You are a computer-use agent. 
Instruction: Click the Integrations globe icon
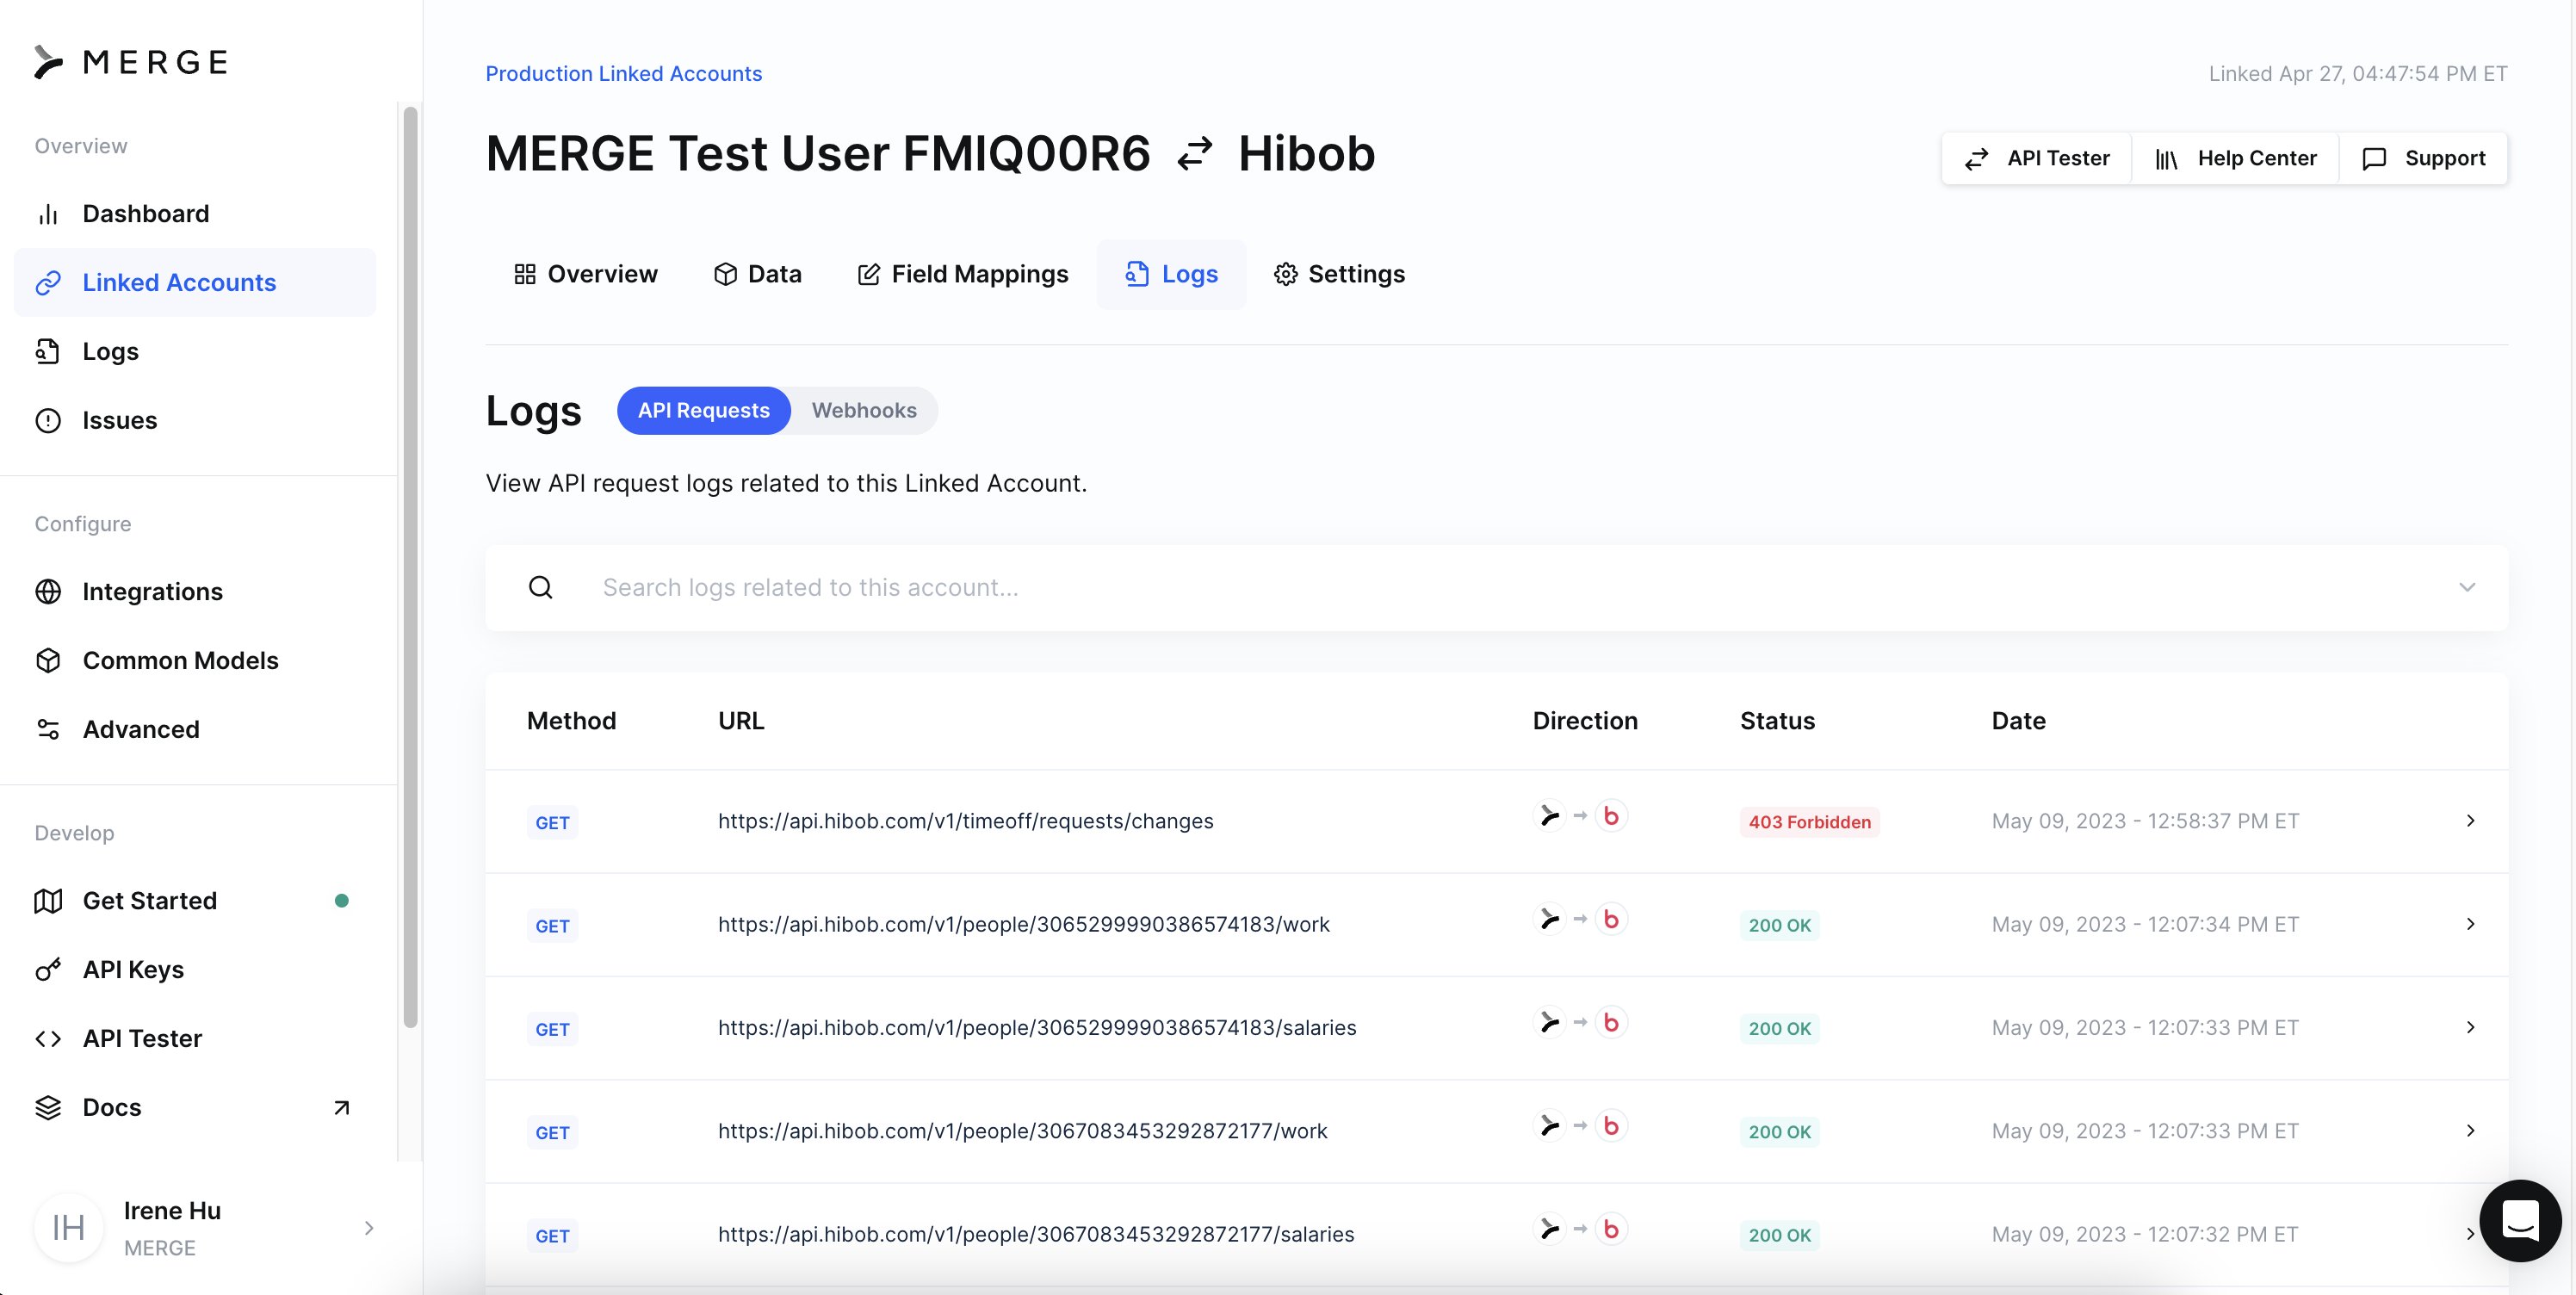point(48,591)
